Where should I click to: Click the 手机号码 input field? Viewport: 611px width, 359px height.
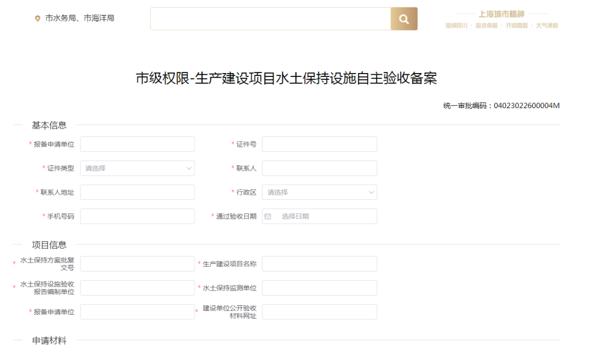pos(137,216)
